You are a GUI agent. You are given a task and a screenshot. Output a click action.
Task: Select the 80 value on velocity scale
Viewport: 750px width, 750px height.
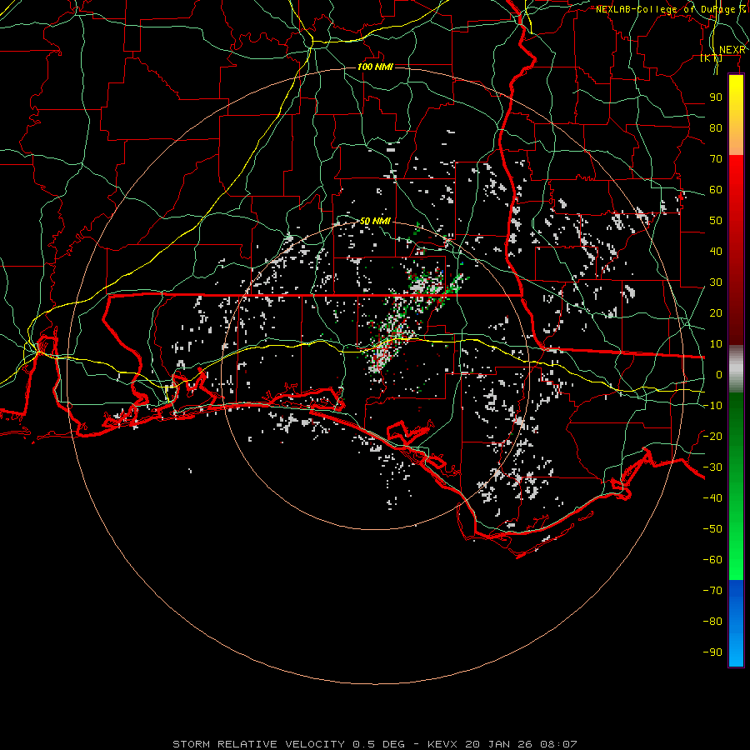click(x=716, y=127)
